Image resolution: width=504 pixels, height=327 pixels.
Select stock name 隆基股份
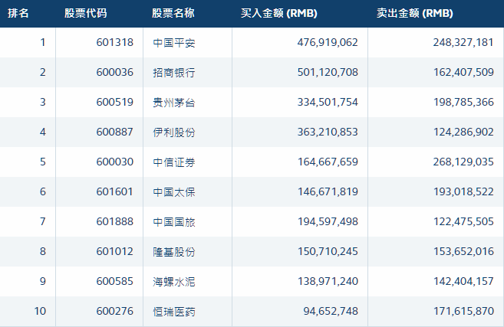pos(174,252)
